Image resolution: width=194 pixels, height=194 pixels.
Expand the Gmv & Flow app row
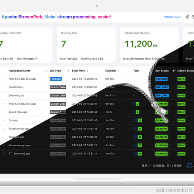[3, 112]
